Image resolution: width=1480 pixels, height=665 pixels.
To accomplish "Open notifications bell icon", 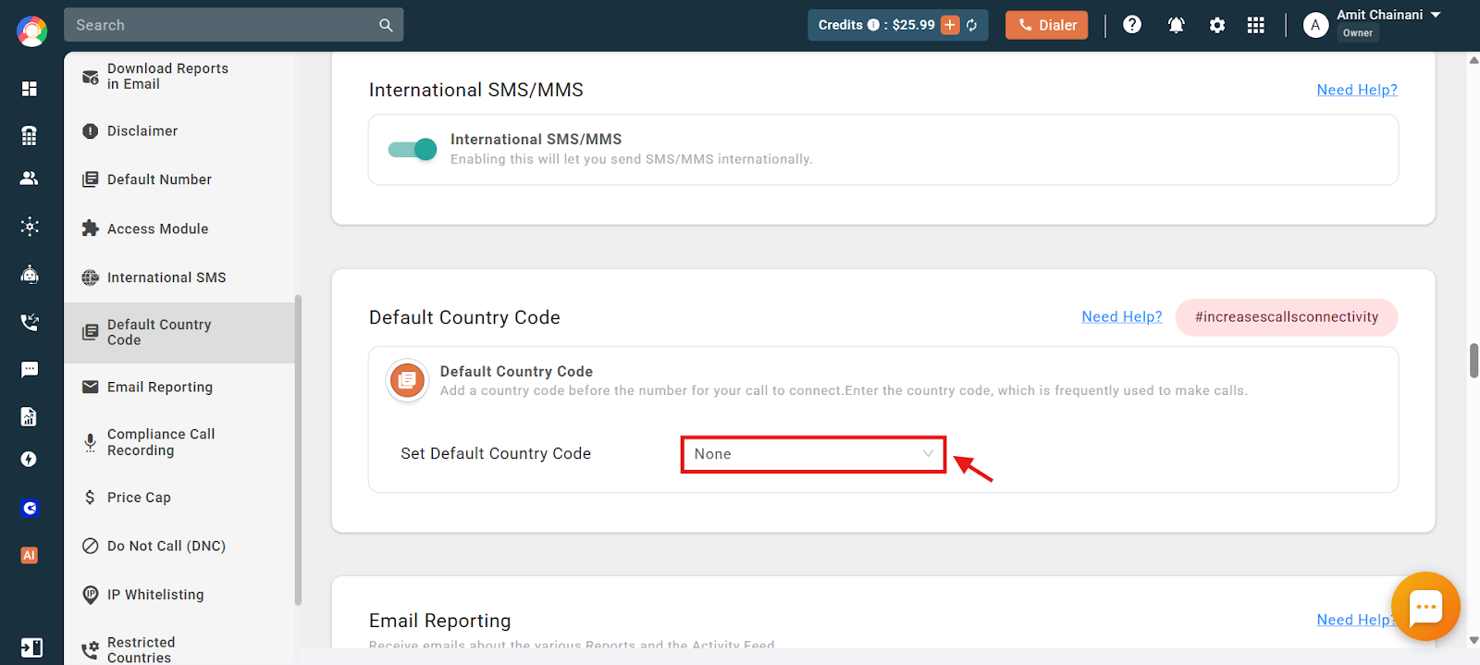I will [x=1177, y=25].
